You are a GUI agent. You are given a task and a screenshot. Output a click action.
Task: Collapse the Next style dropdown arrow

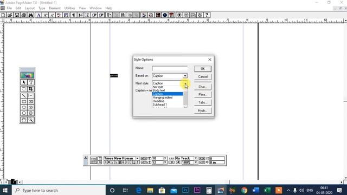pos(185,83)
